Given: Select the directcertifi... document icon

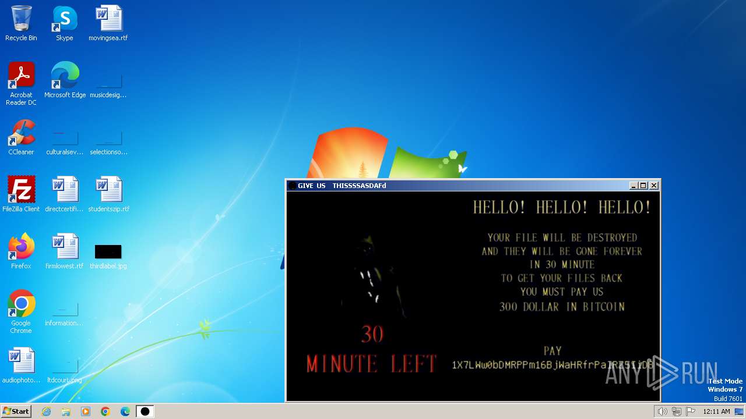Looking at the screenshot, I should [65, 194].
